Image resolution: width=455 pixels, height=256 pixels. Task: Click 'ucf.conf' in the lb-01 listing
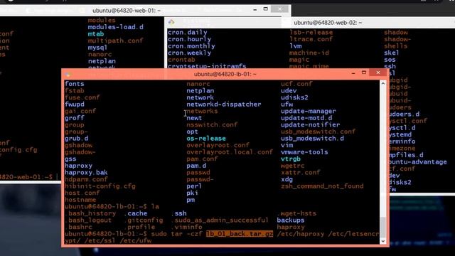point(296,84)
